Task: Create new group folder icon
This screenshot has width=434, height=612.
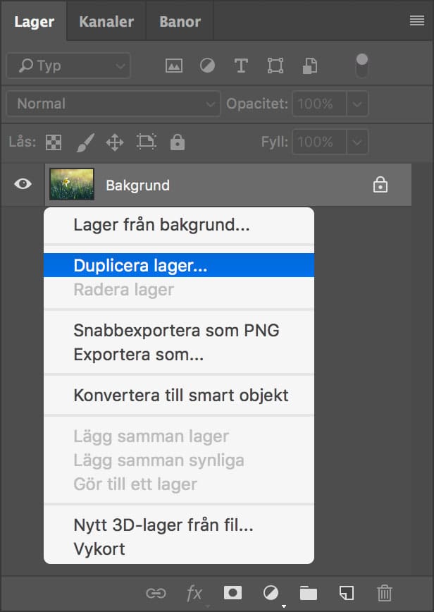Action: [x=309, y=593]
